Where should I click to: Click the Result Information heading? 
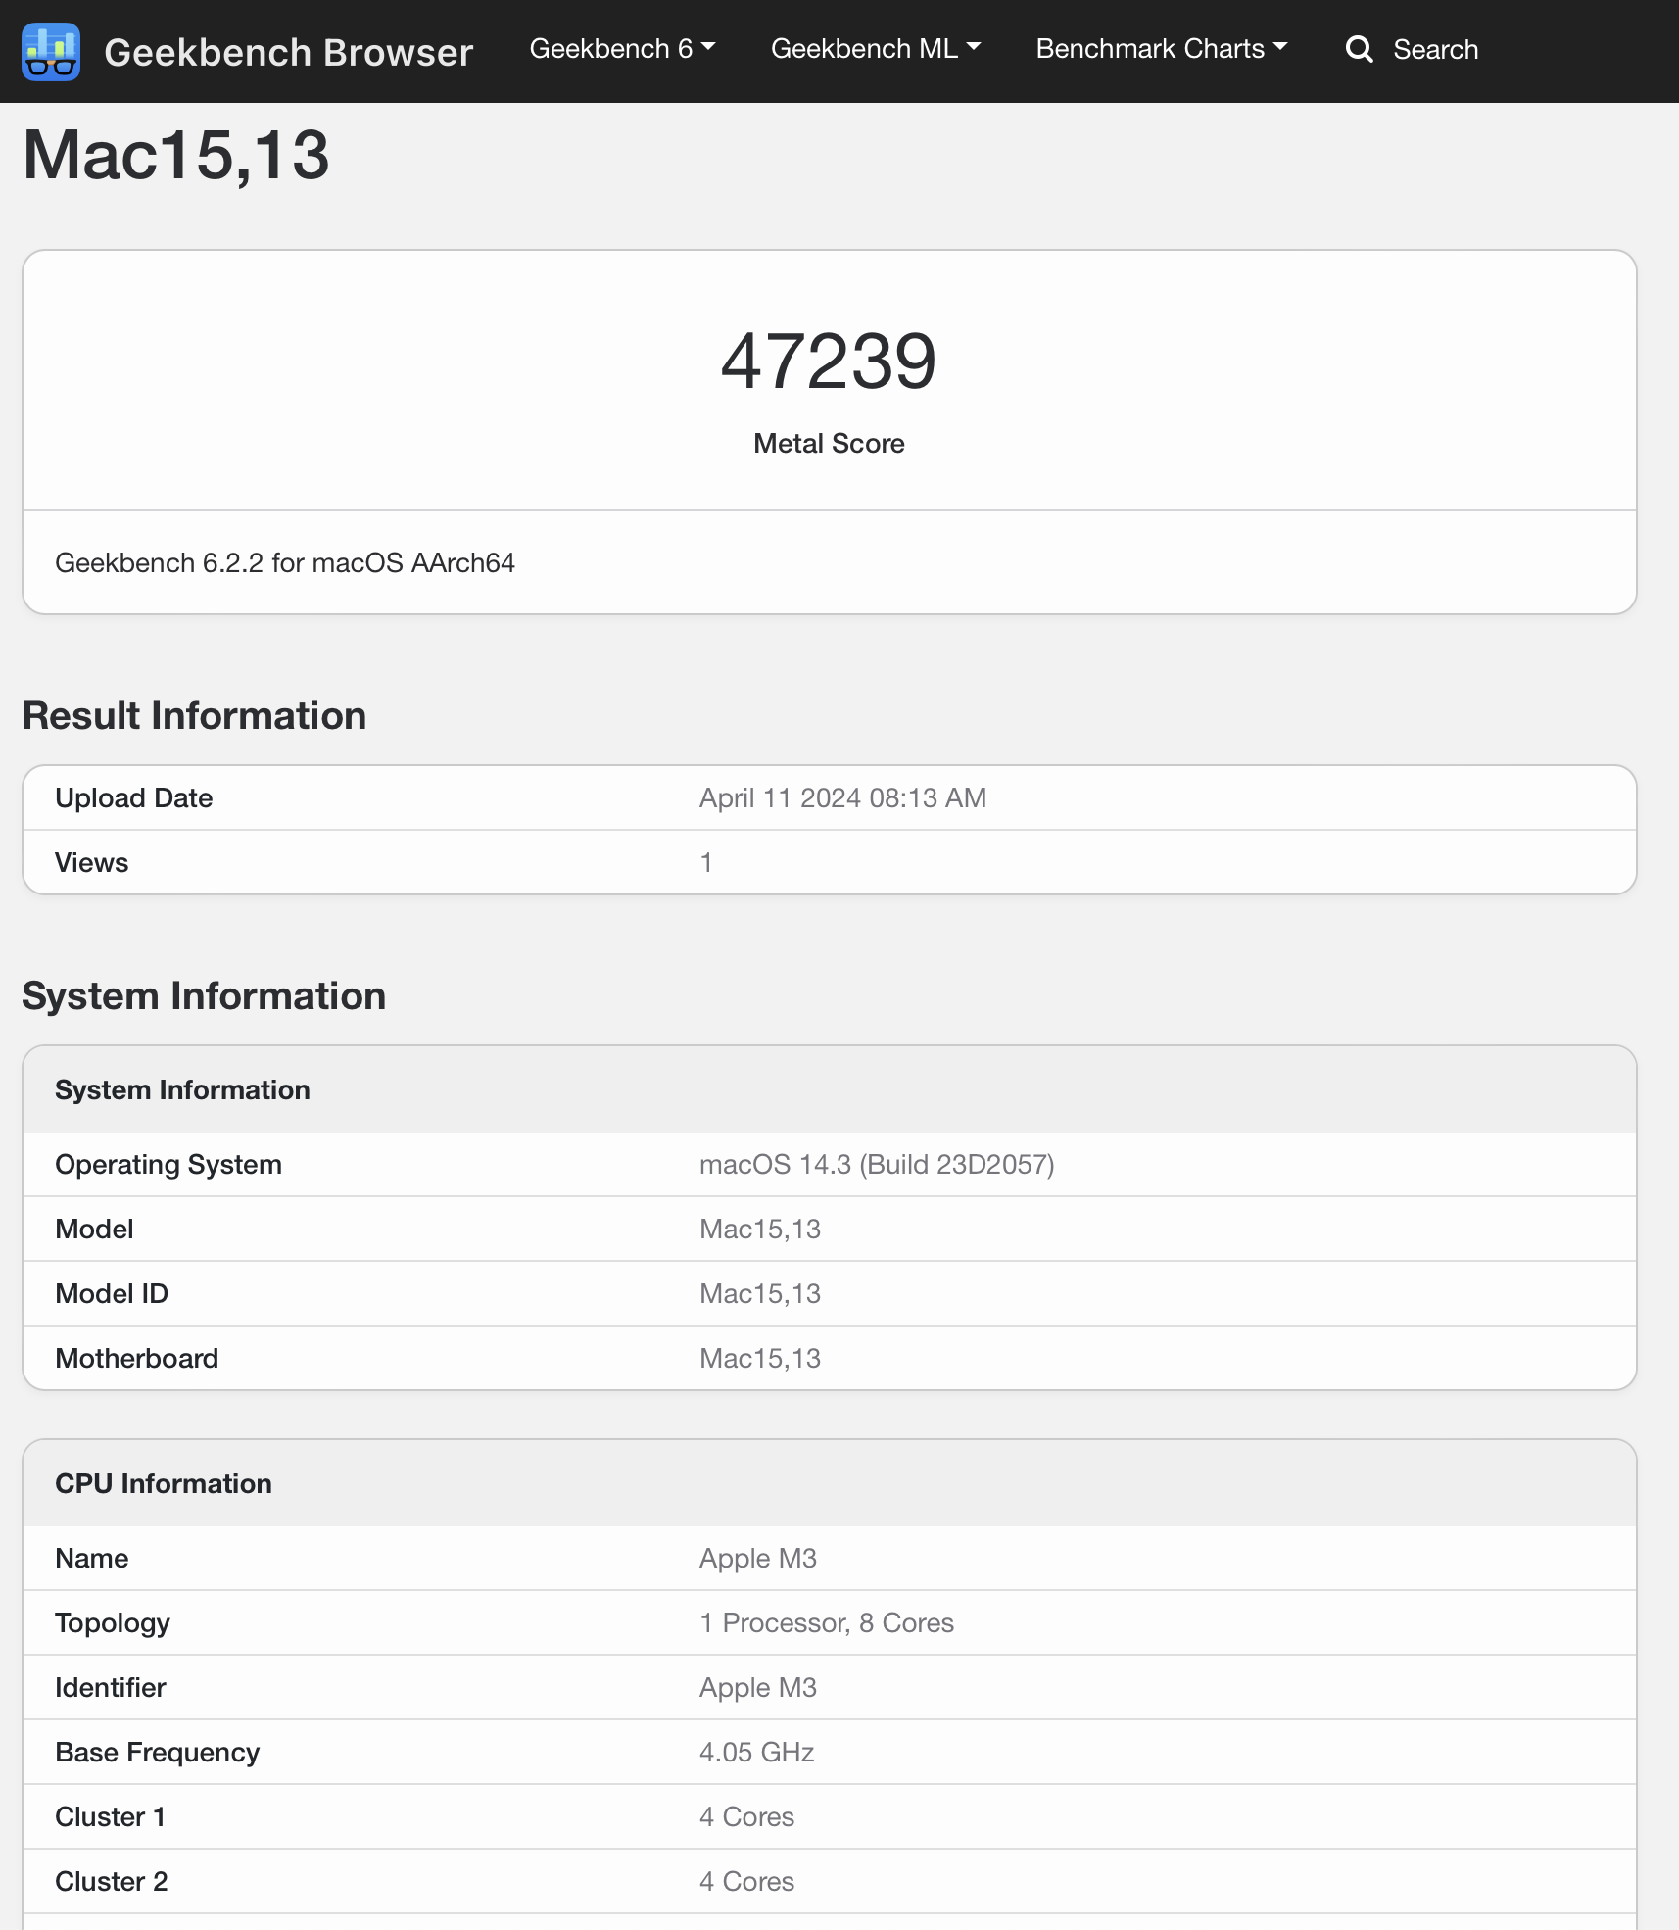[194, 716]
